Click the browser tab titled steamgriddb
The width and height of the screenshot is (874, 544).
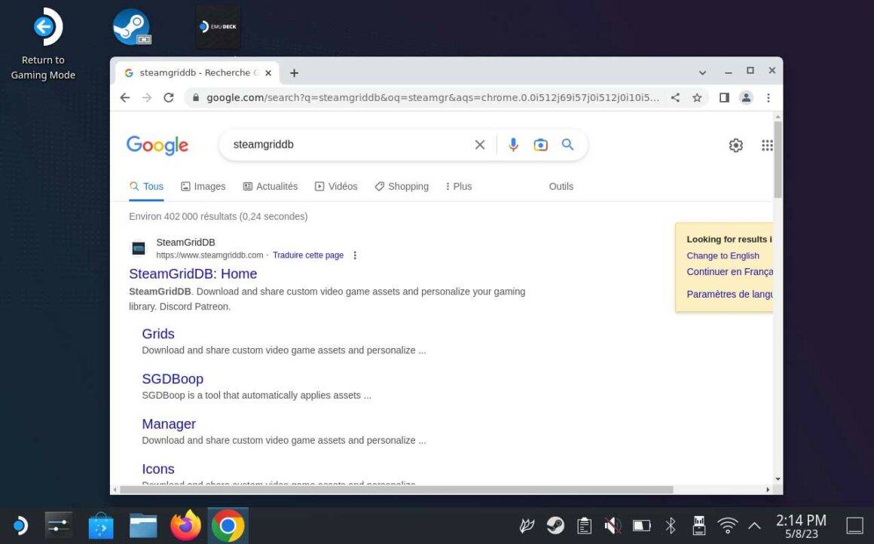[198, 73]
